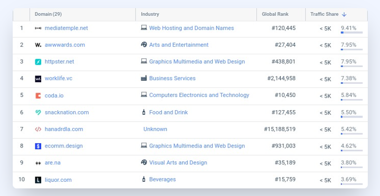Screen dimensions: 380x196
Task: Click the 9.41% traffic share bar
Action: [351, 33]
